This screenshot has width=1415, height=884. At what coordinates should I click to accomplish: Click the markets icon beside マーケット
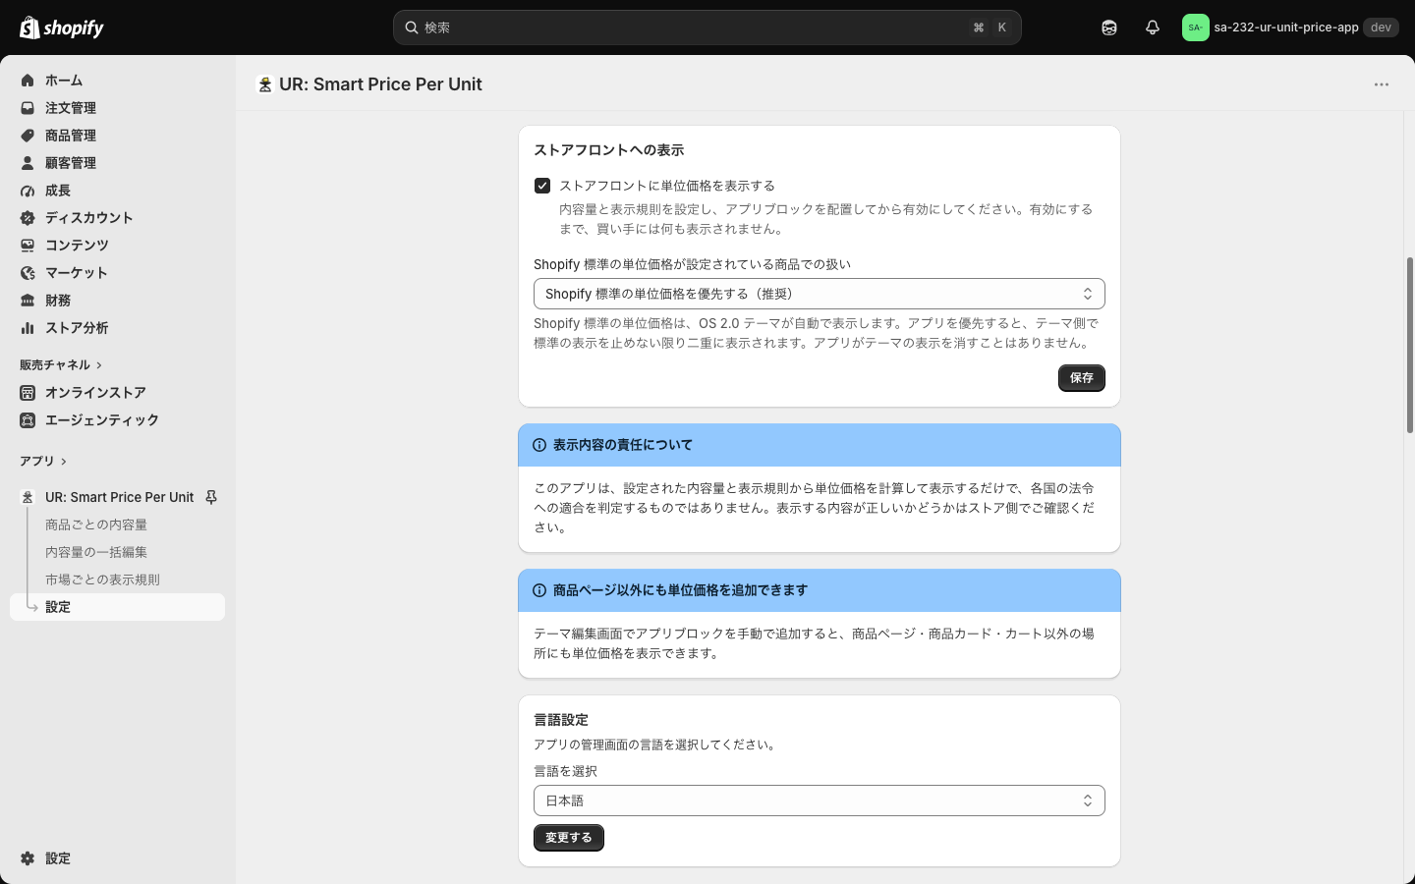click(28, 273)
